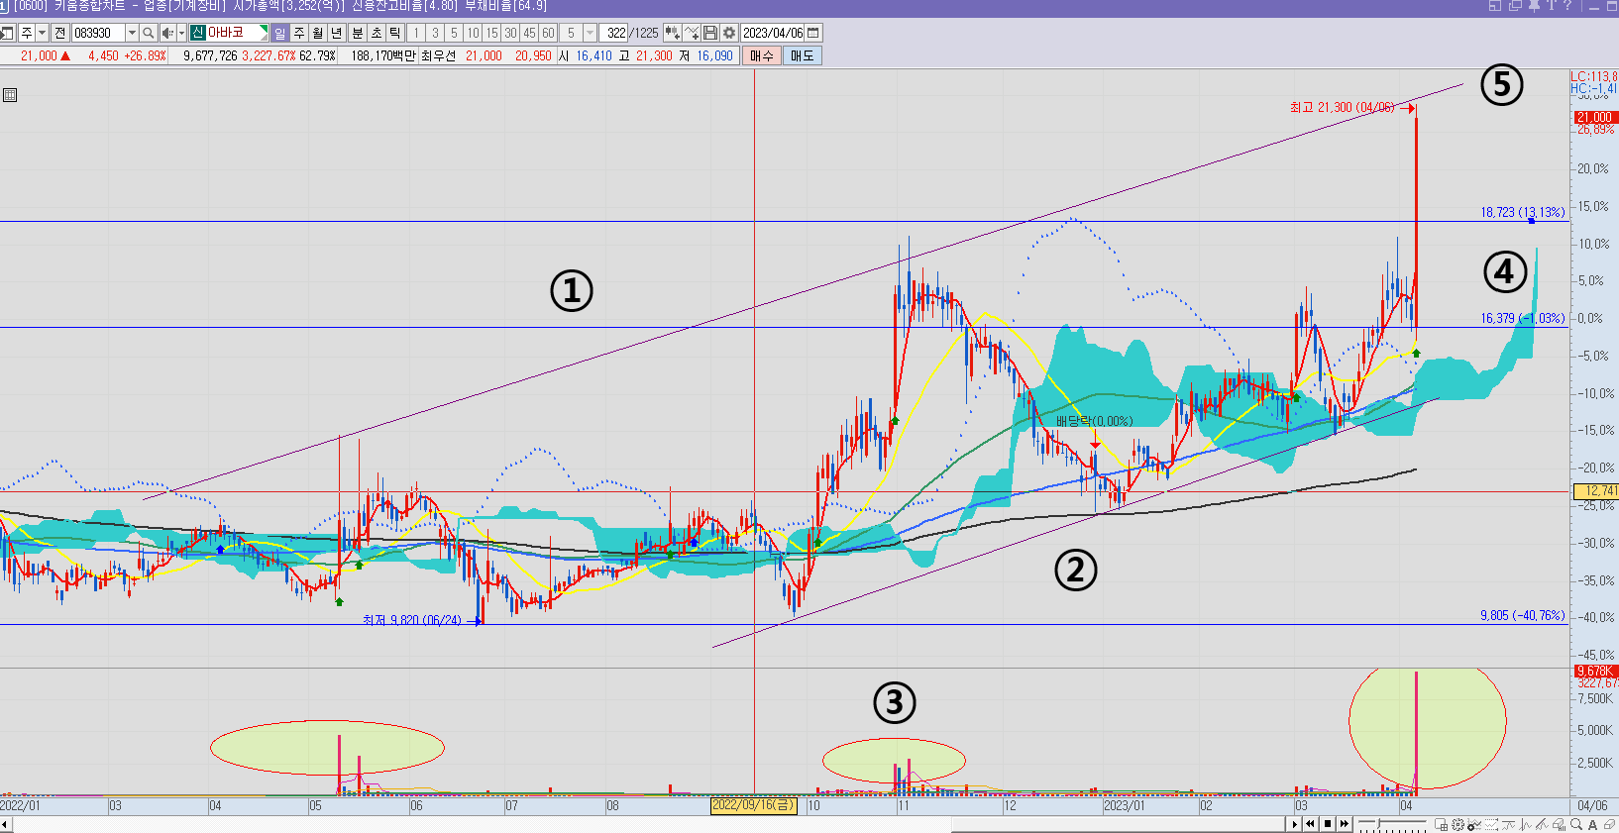Click the eraser icon at bottom-right
1619x833 pixels.
click(x=1609, y=824)
